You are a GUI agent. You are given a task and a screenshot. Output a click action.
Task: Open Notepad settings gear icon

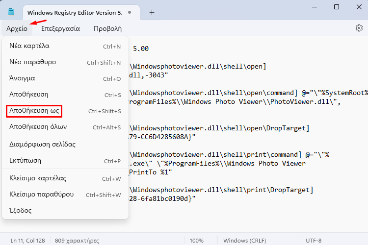coord(359,28)
